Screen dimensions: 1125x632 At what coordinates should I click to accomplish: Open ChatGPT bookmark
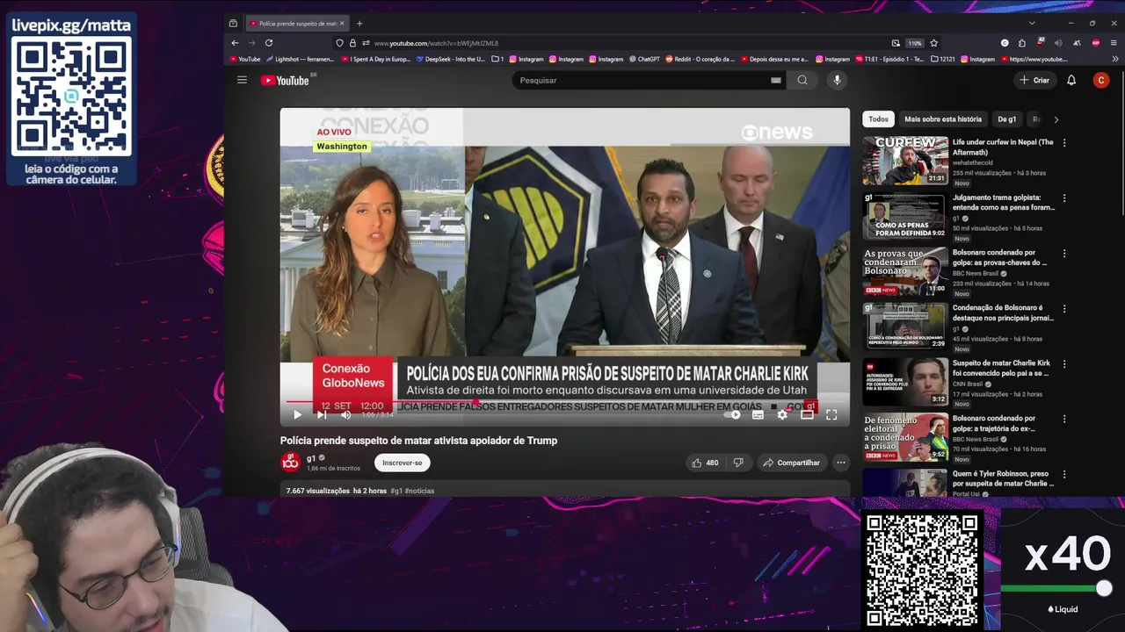coord(644,59)
